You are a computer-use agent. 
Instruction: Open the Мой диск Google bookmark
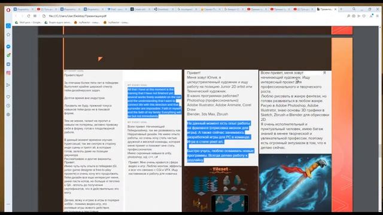pos(28,23)
